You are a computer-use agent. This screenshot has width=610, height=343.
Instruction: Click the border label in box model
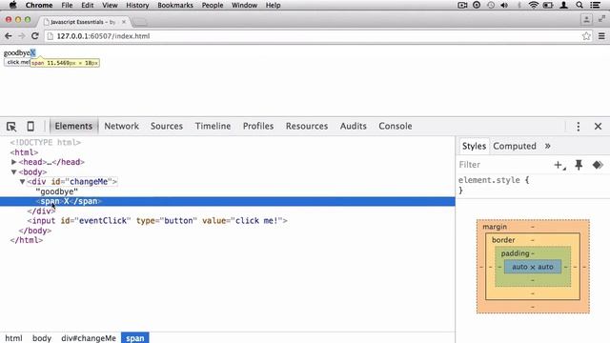pyautogui.click(x=503, y=240)
